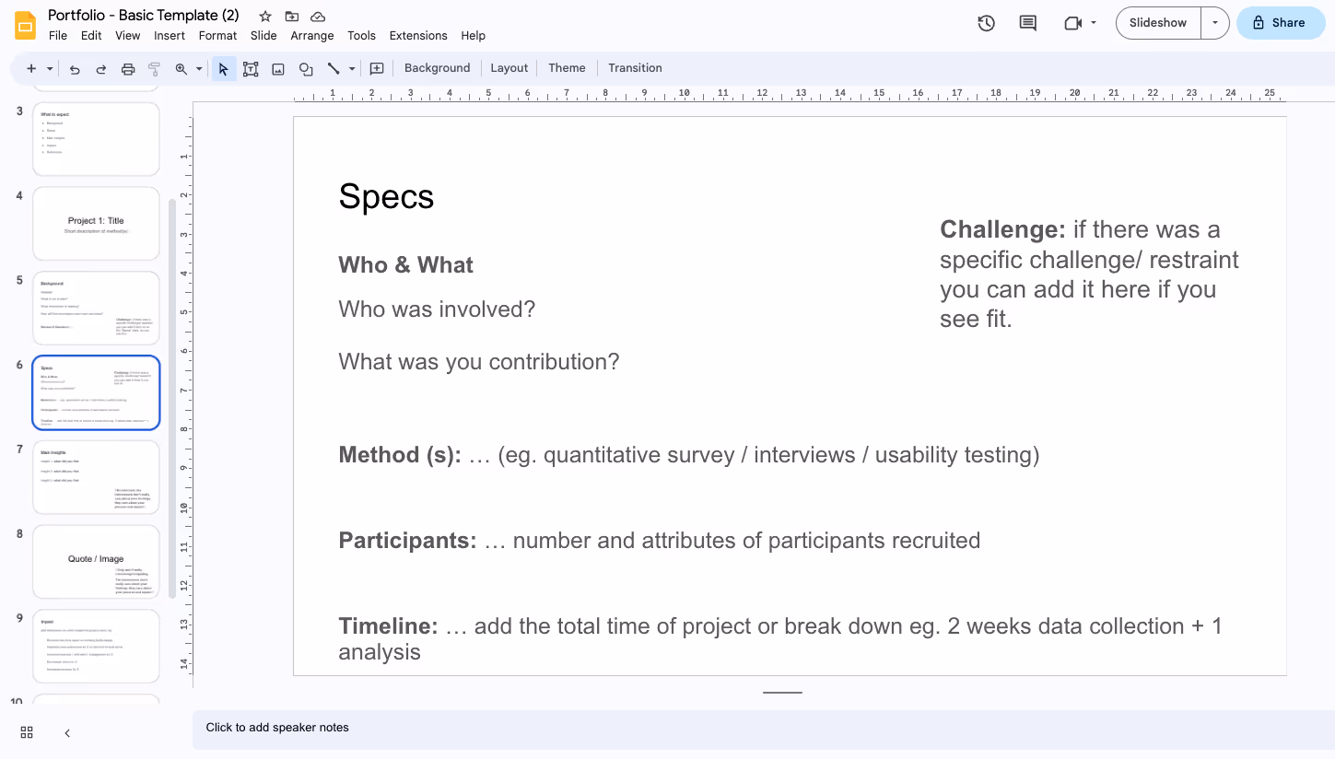Select the slide 8 Quote / Image thumbnail
The width and height of the screenshot is (1335, 759).
[96, 561]
